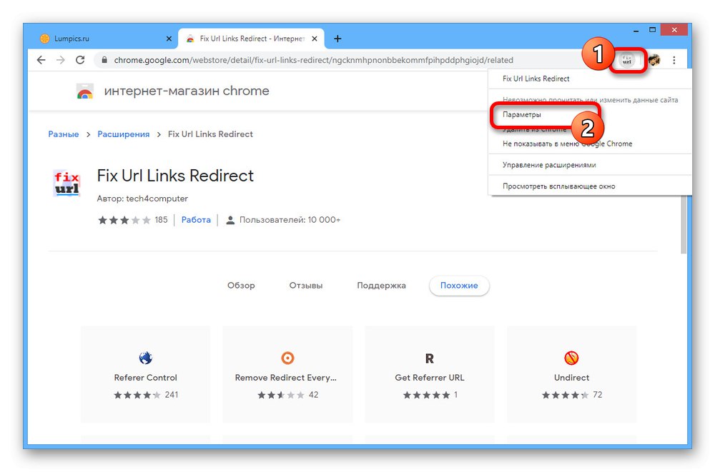
Task: Click the padlock site info icon
Action: (x=104, y=60)
